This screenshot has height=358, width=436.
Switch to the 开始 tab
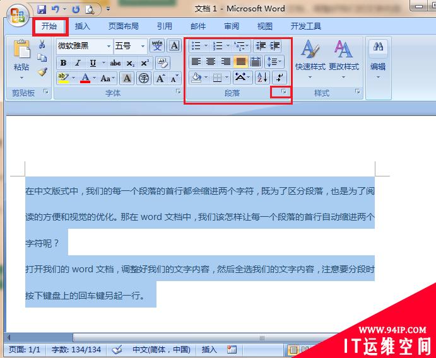(49, 26)
